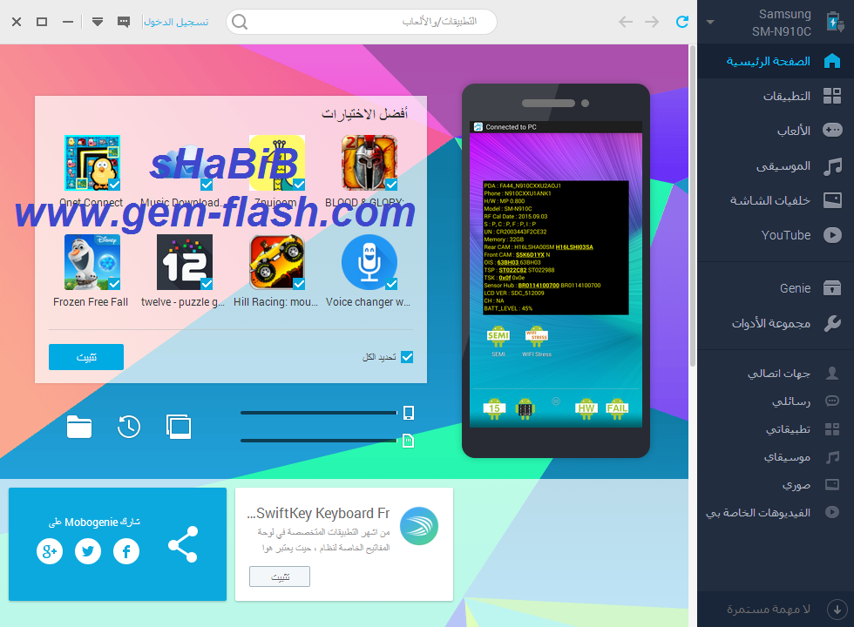Open the Music section in sidebar

(x=776, y=165)
